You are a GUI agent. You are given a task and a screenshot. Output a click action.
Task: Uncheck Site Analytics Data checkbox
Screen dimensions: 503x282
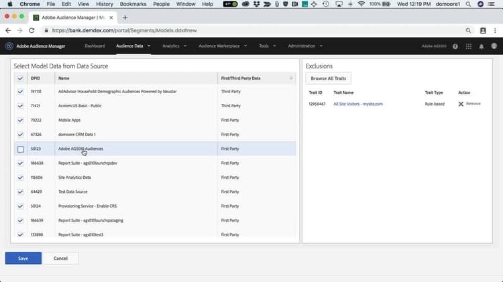click(x=20, y=178)
